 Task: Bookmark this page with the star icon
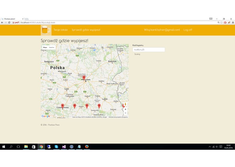[221, 22]
